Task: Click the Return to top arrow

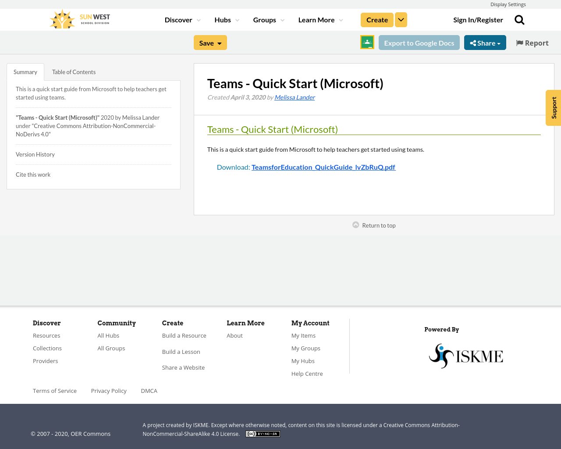Action: [355, 224]
